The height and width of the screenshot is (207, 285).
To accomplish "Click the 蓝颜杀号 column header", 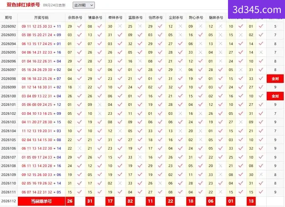I will [x=135, y=17].
